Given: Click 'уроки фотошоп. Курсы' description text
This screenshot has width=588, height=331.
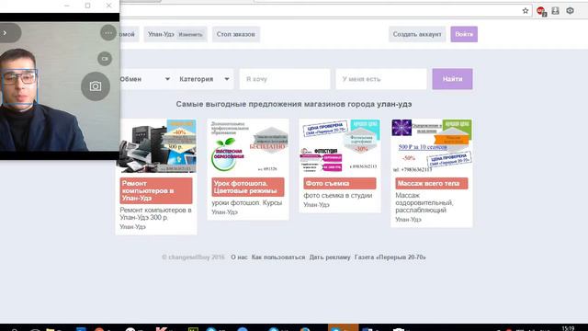Looking at the screenshot, I should point(247,202).
